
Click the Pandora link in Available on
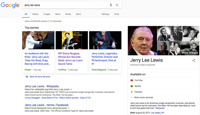pyautogui.click(x=138, y=92)
